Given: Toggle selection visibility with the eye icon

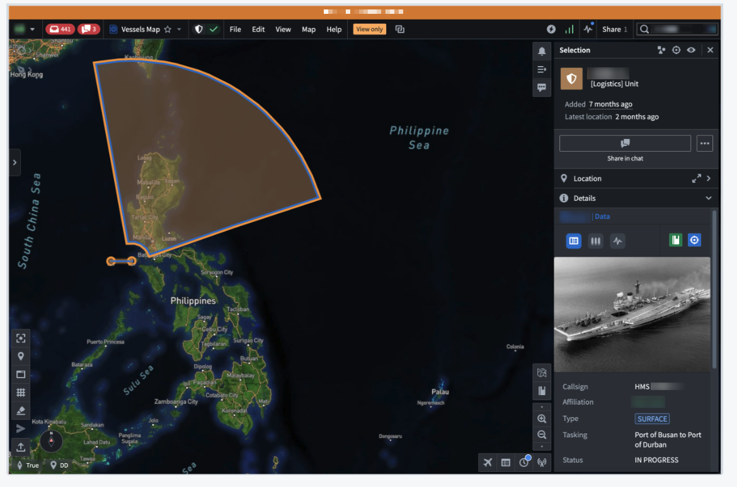Looking at the screenshot, I should tap(691, 50).
